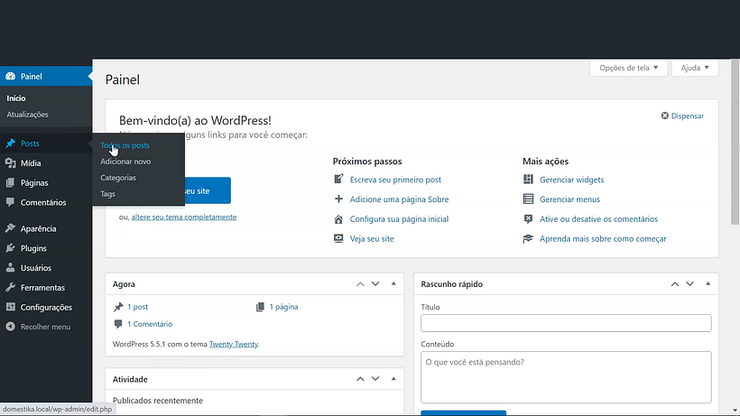Click the widgets icon beside Gerenciar widgets

[528, 180]
